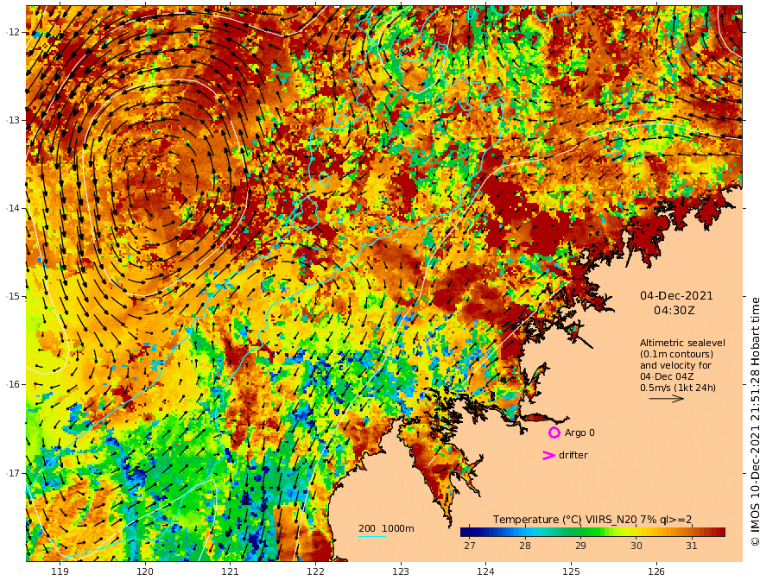Click longitude axis label 120

(145, 571)
